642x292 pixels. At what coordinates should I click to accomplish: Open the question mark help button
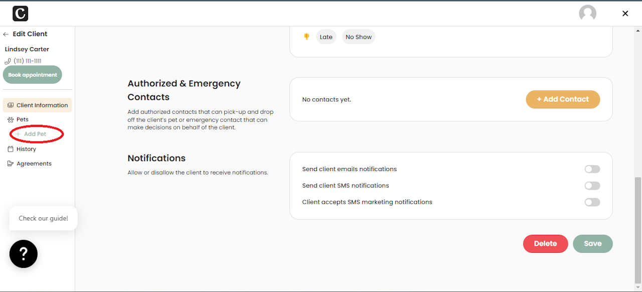point(24,254)
